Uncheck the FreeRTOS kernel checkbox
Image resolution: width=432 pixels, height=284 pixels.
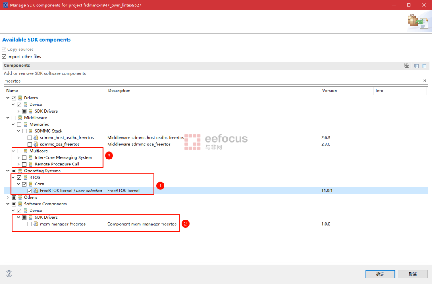click(30, 191)
